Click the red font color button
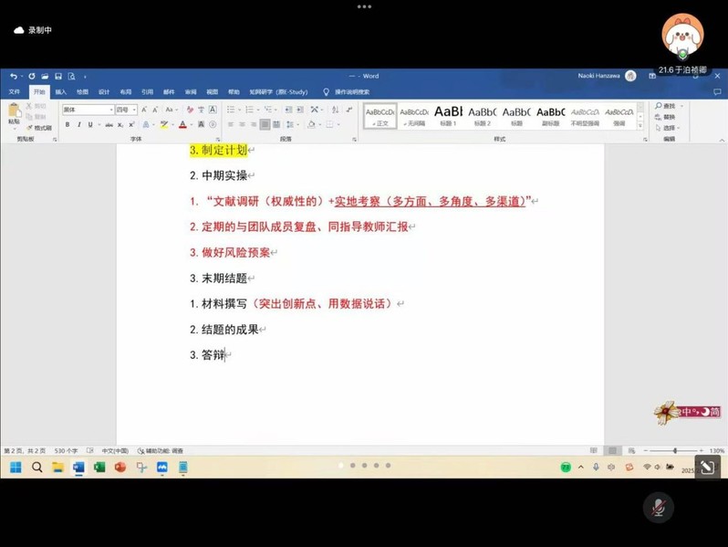The height and width of the screenshot is (547, 728). click(x=182, y=124)
